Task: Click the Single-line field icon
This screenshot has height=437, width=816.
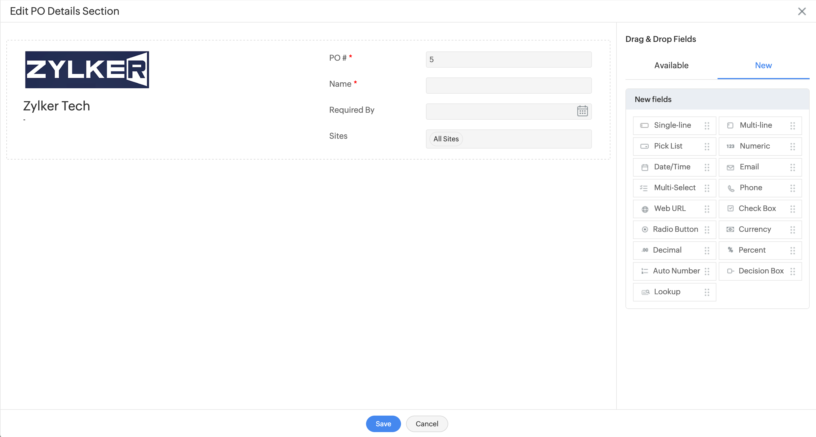Action: pyautogui.click(x=644, y=125)
